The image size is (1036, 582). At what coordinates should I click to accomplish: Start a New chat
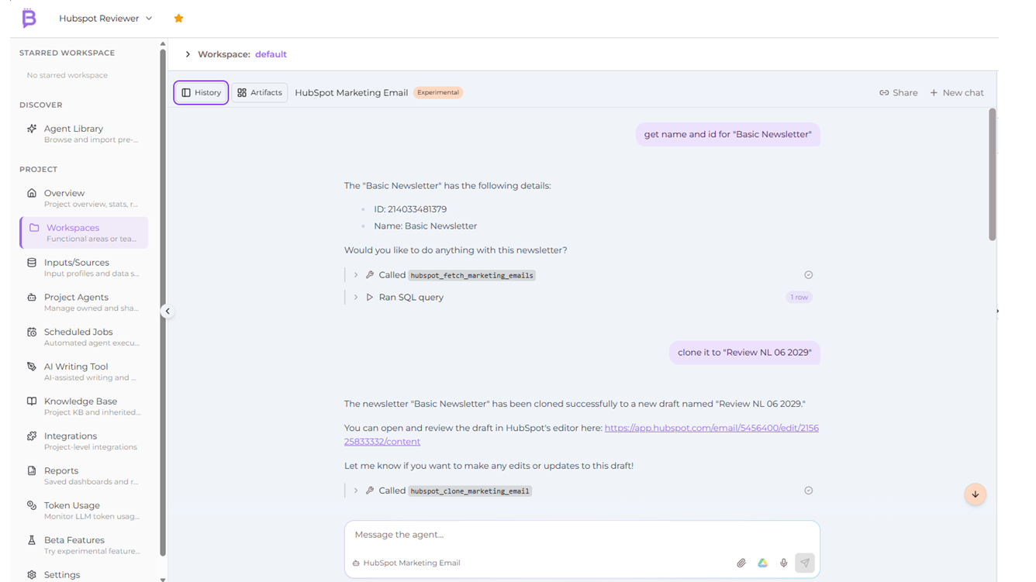point(957,93)
